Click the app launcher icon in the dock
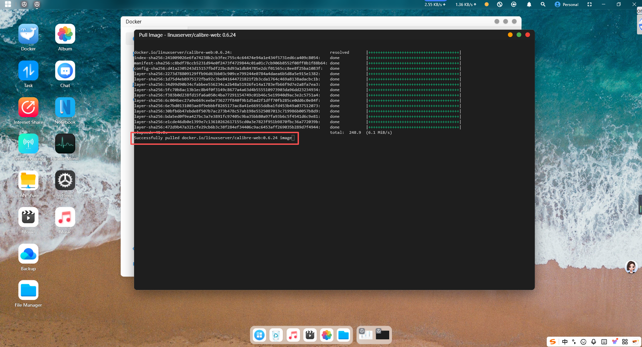Image resolution: width=642 pixels, height=347 pixels. 259,335
